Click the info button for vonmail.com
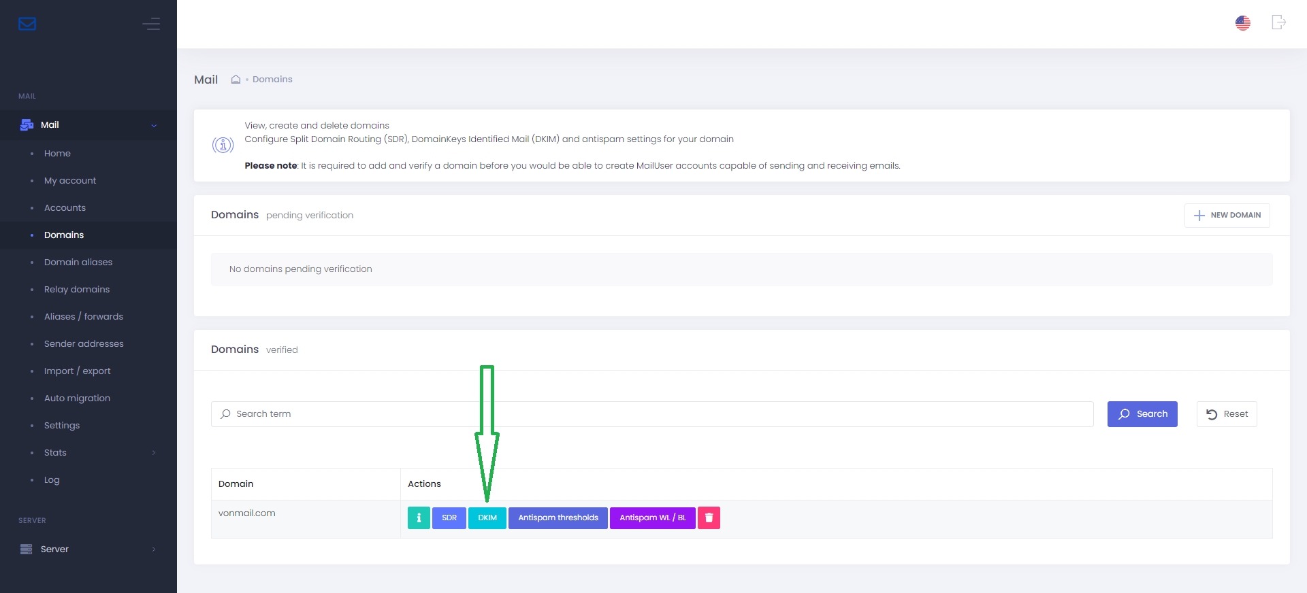The height and width of the screenshot is (593, 1307). coord(419,518)
